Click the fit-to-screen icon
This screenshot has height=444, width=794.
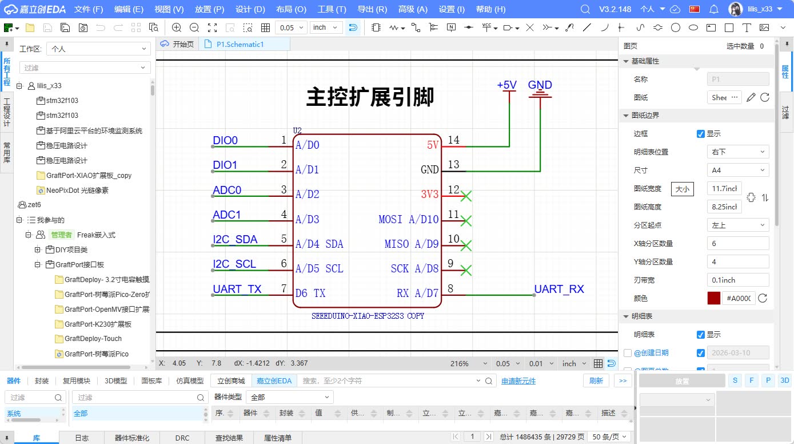coord(212,27)
